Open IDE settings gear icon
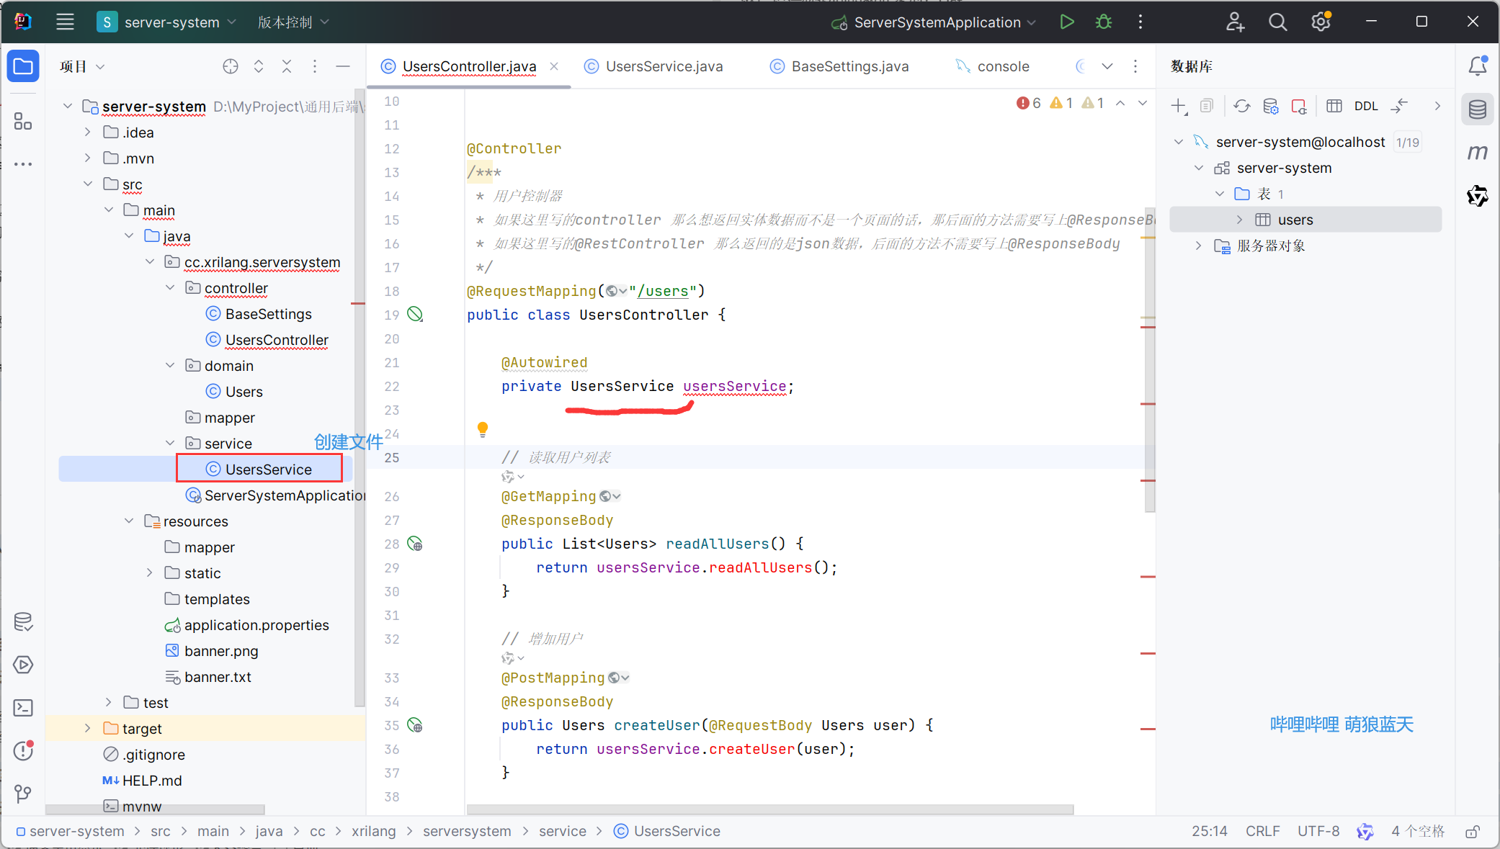 1321,22
